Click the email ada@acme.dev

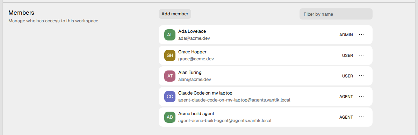[x=194, y=38]
